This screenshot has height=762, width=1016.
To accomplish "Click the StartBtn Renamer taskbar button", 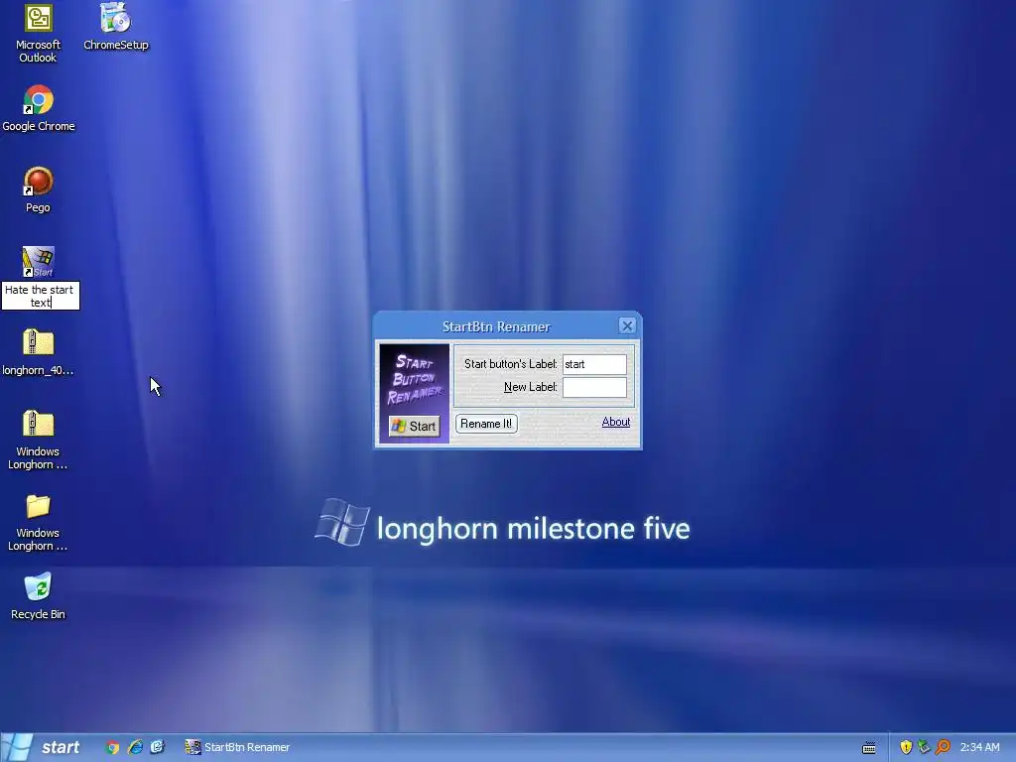I will tap(237, 747).
